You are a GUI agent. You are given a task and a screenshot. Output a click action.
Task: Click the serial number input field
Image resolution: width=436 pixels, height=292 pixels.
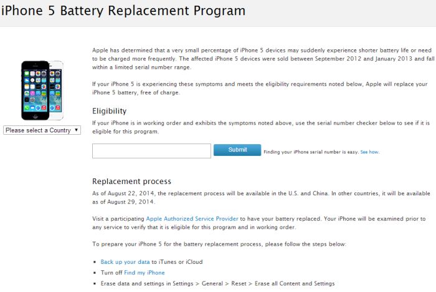pyautogui.click(x=151, y=151)
